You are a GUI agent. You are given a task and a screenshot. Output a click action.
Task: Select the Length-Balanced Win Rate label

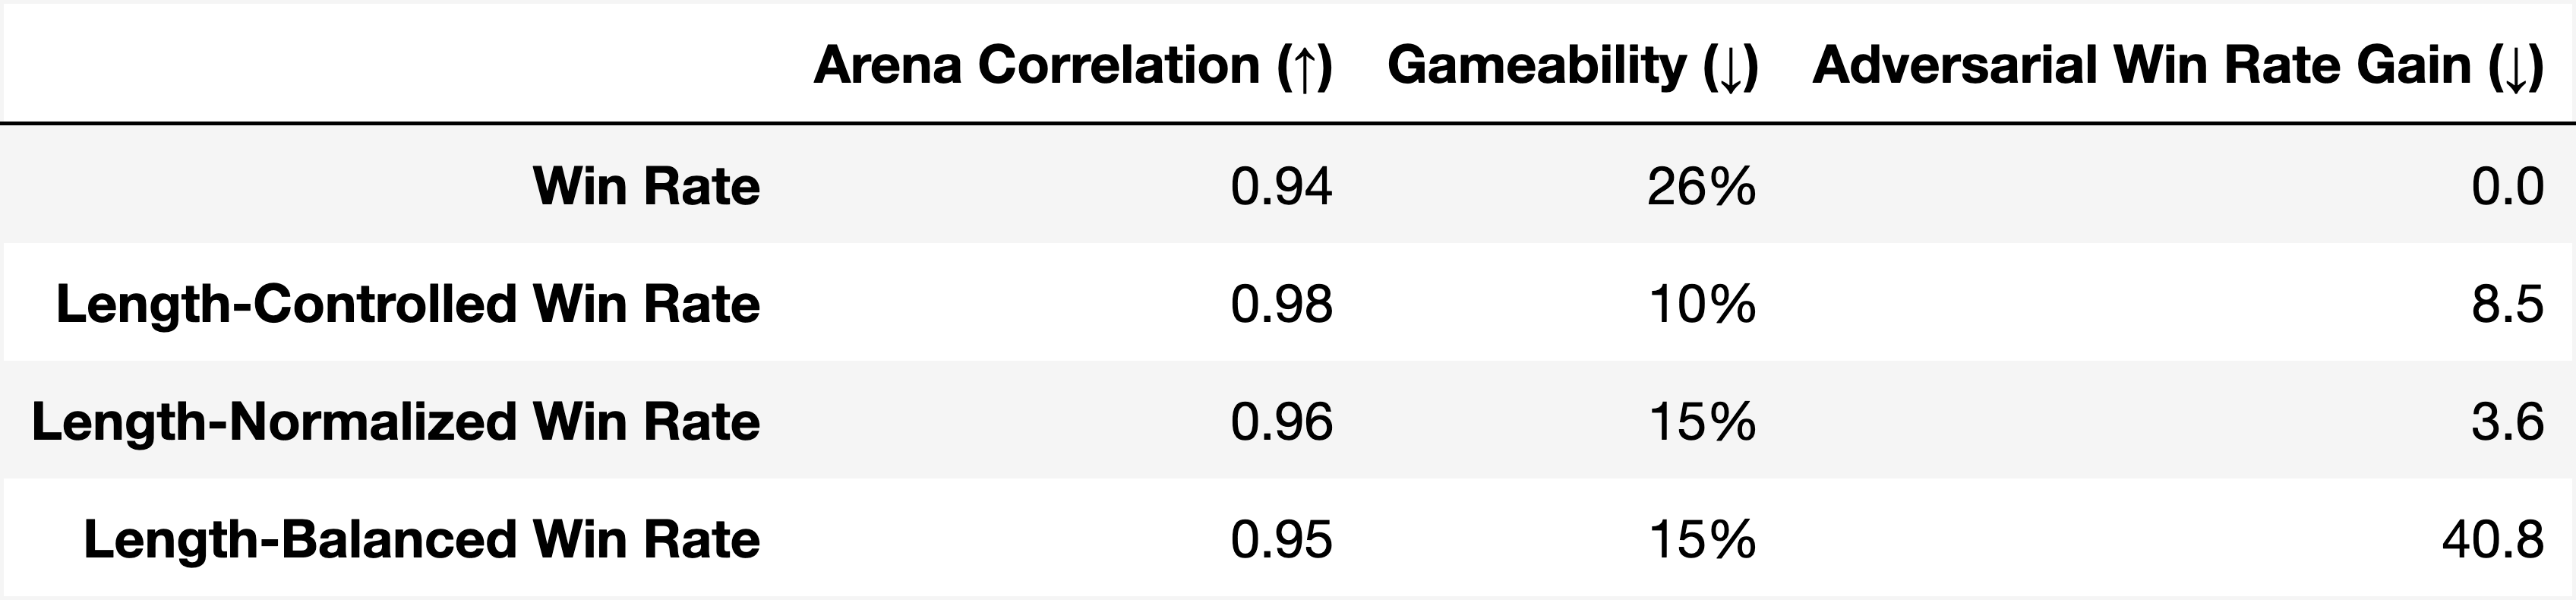[422, 540]
